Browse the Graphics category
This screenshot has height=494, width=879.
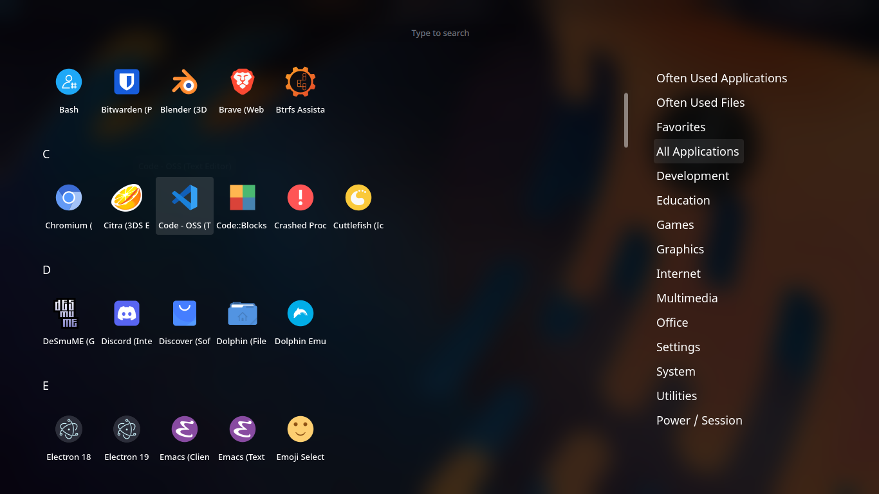coord(680,249)
